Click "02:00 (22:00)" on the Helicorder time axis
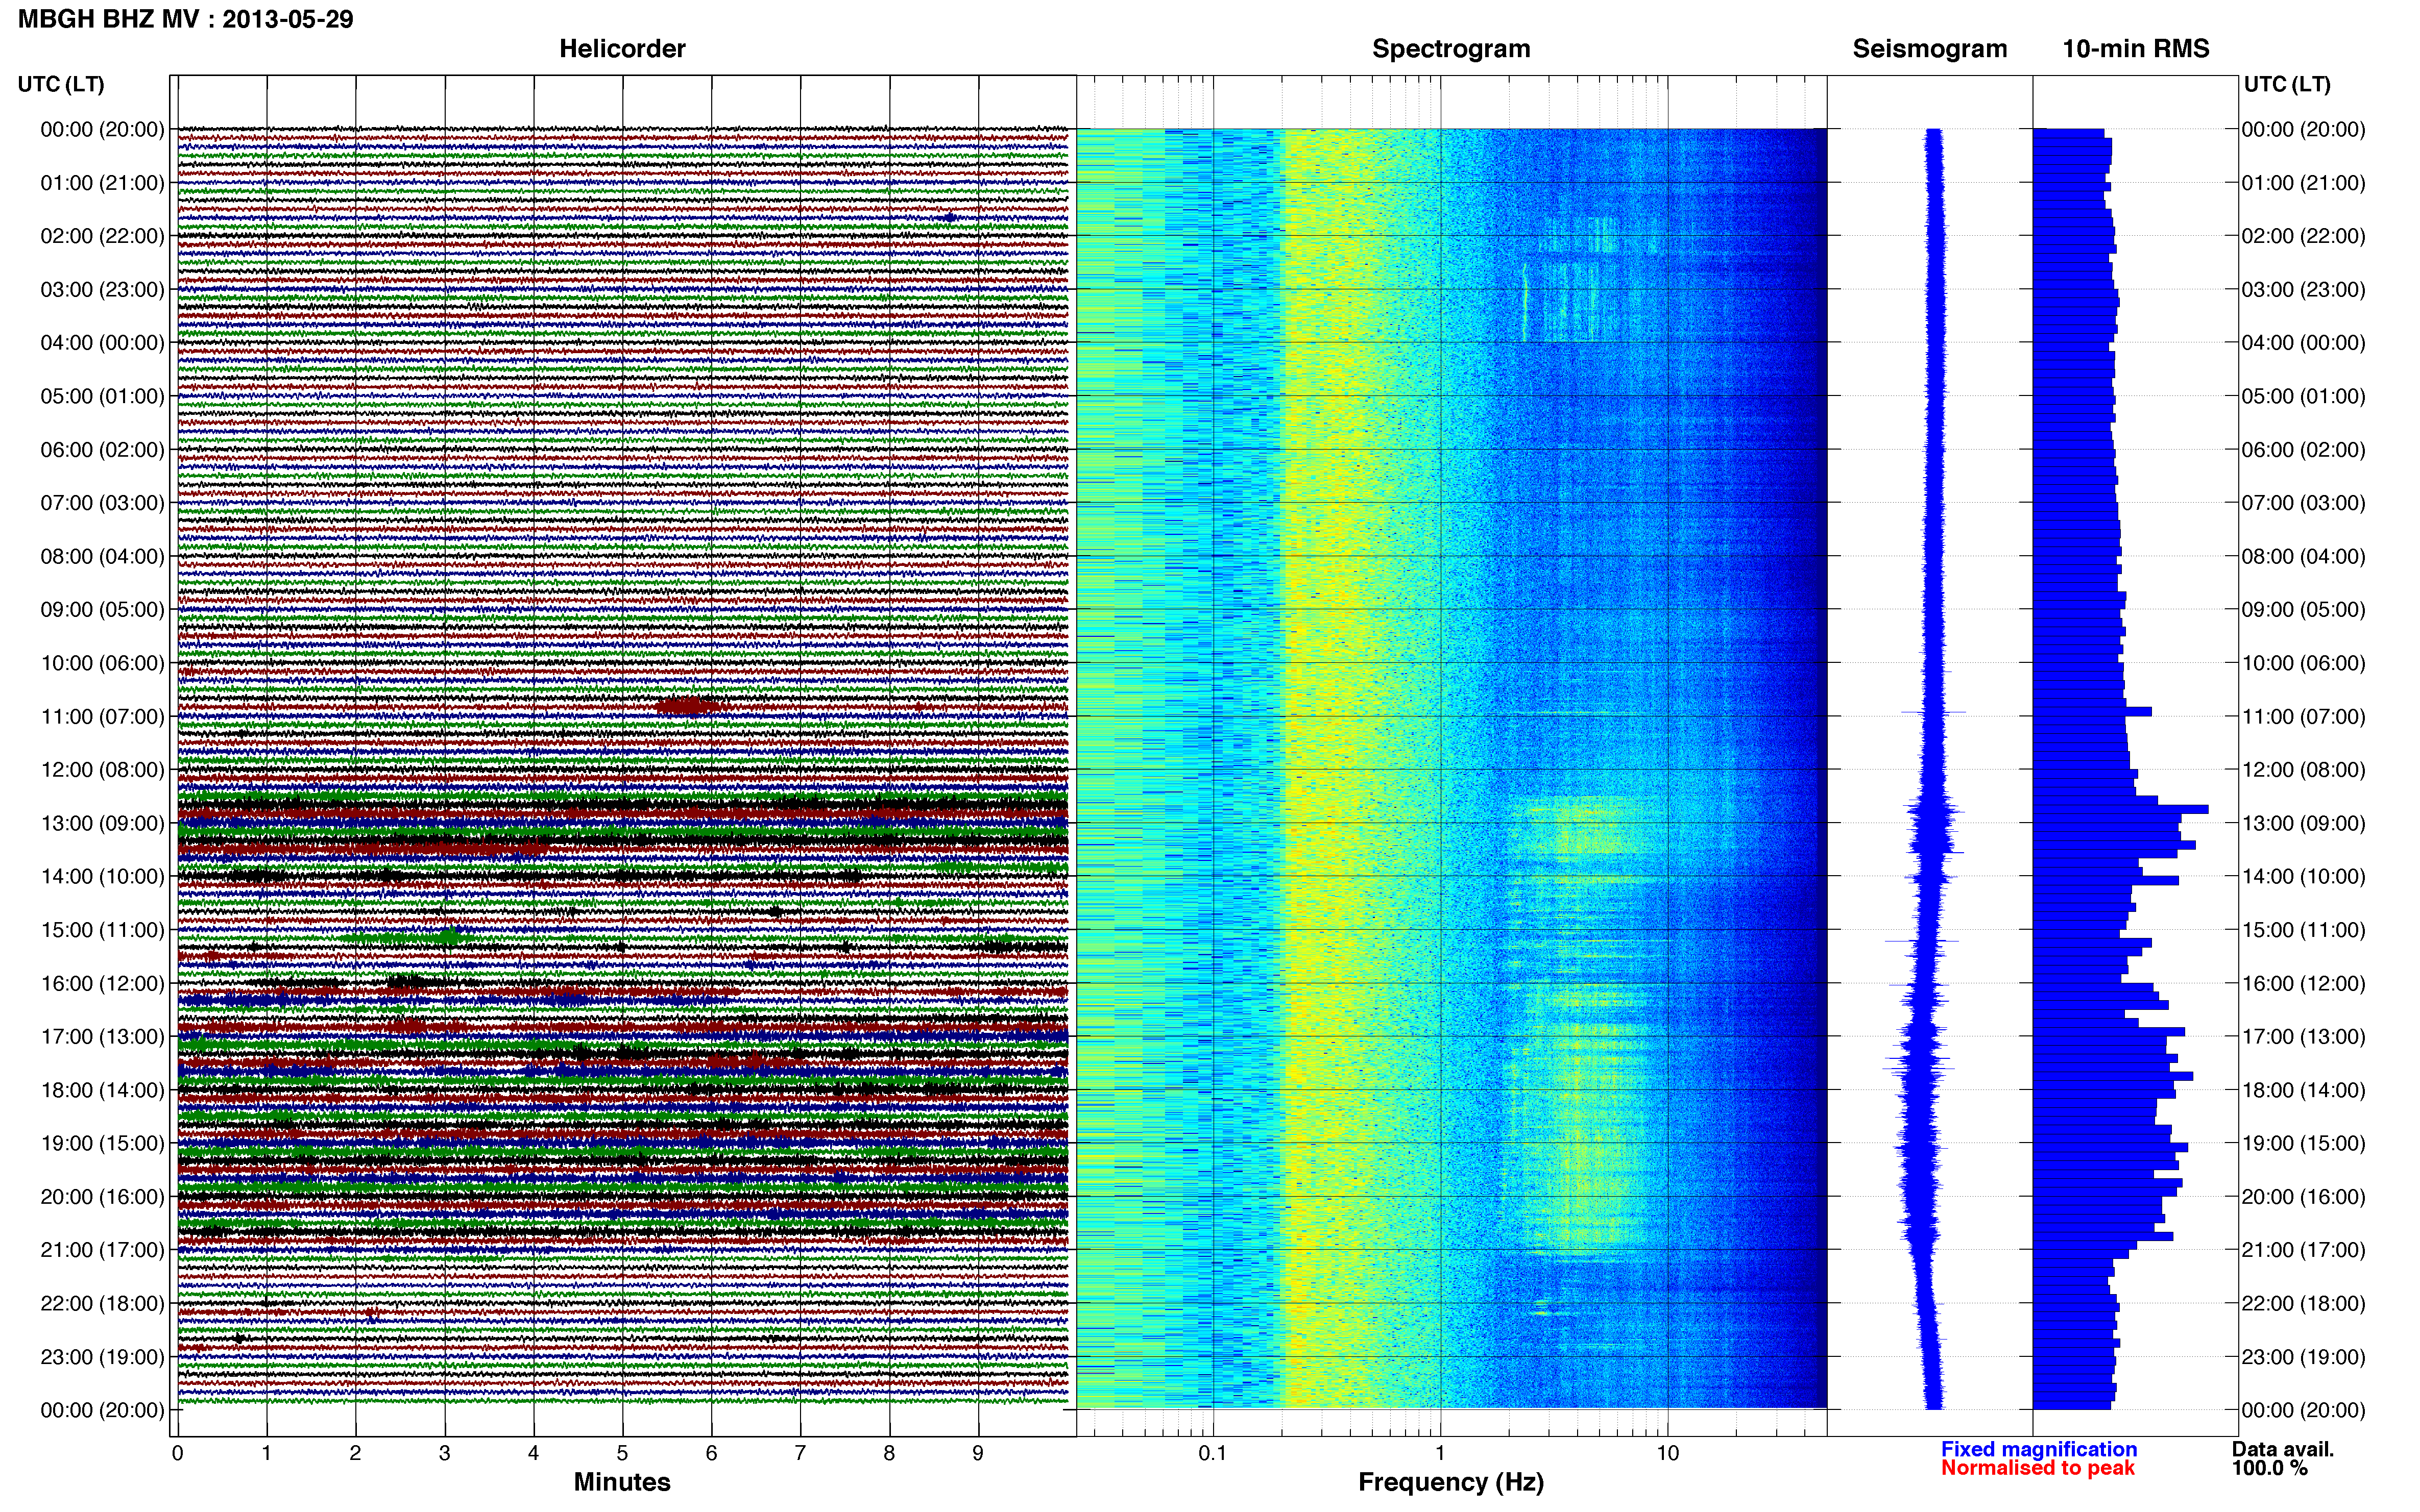The height and width of the screenshot is (1512, 2420). coord(102,236)
